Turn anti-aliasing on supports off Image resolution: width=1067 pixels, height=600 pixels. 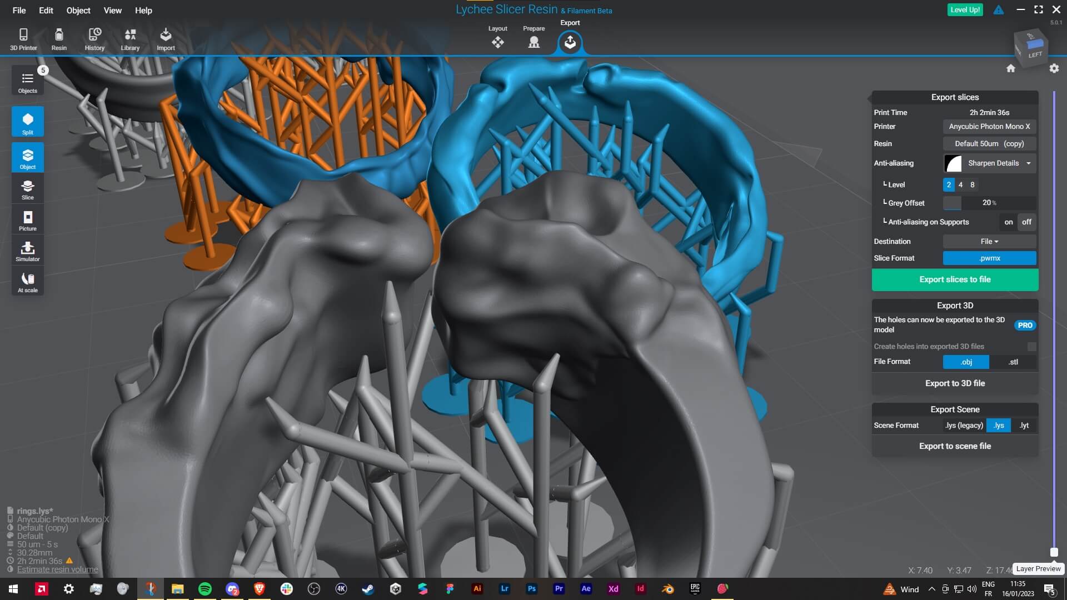1026,222
